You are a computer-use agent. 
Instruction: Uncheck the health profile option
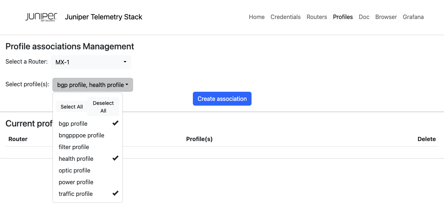[87, 159]
